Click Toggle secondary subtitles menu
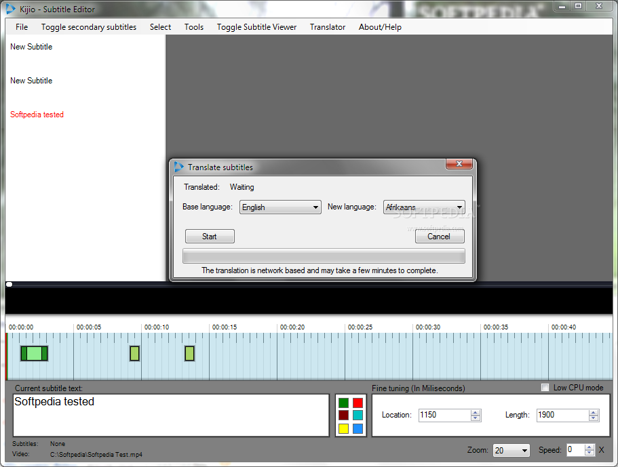The image size is (618, 467). tap(89, 27)
